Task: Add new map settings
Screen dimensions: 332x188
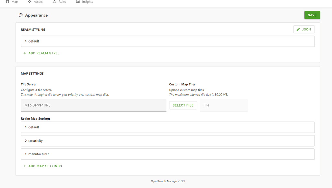Action: click(x=42, y=166)
